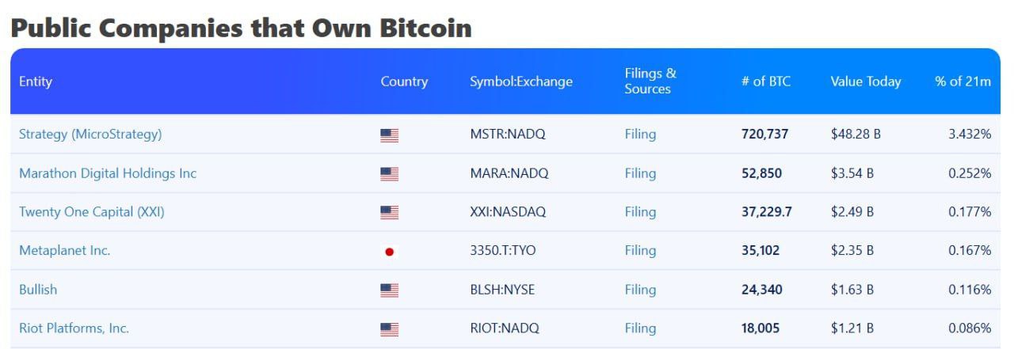Sort by the # of BTC header
The image size is (1014, 349).
766,82
